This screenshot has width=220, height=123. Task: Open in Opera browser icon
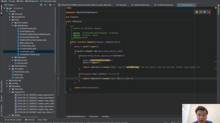pos(209,12)
